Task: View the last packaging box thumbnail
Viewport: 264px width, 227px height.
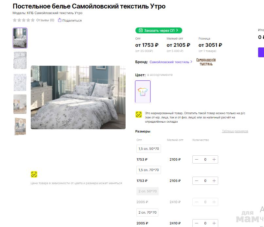Action: tap(20, 127)
